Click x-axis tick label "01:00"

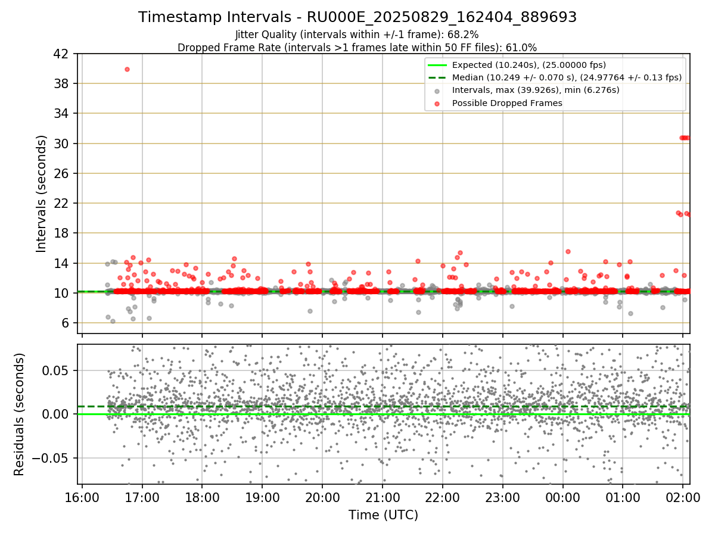click(x=623, y=497)
